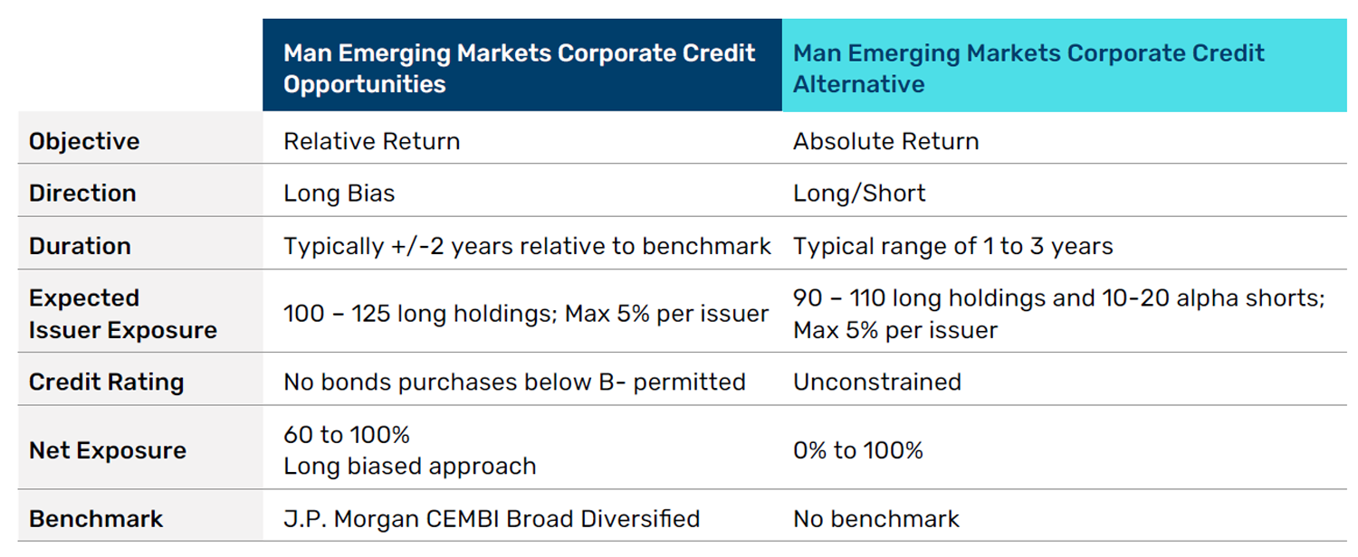This screenshot has height=557, width=1358.
Task: Select the Duration row label
Action: [x=80, y=246]
